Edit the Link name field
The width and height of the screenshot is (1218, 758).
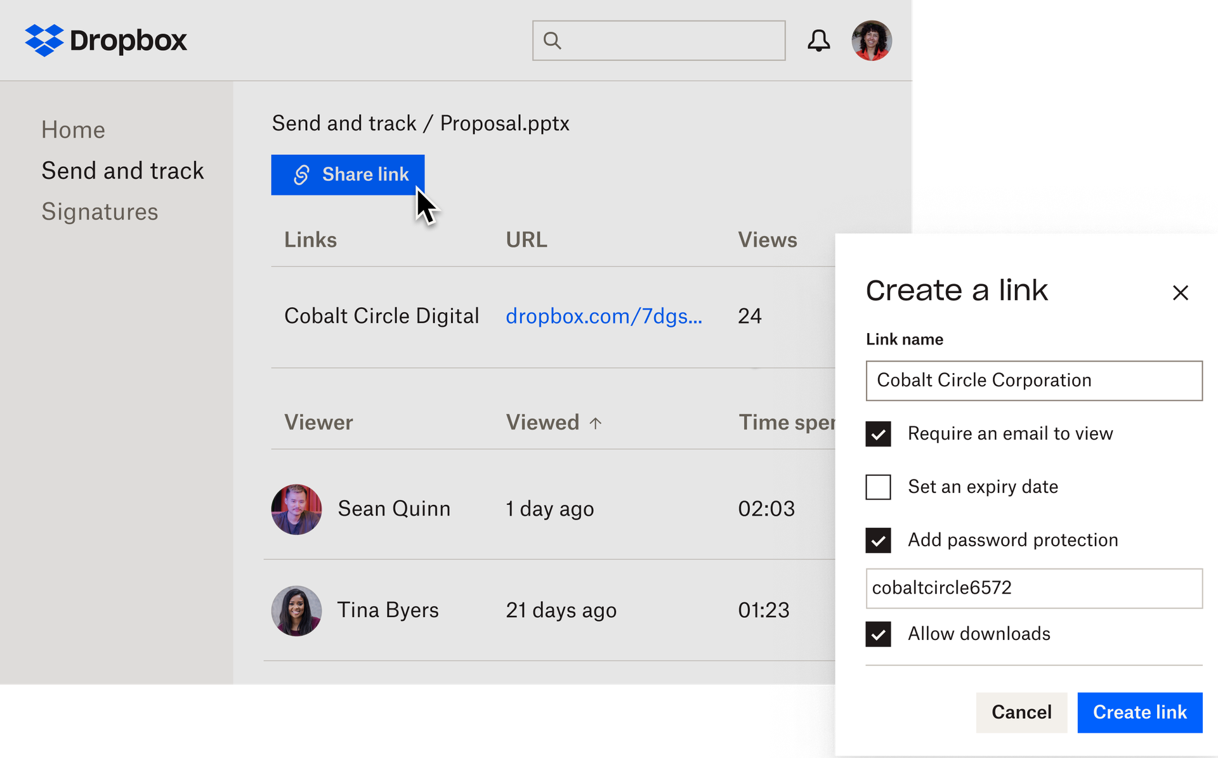[x=1033, y=381]
